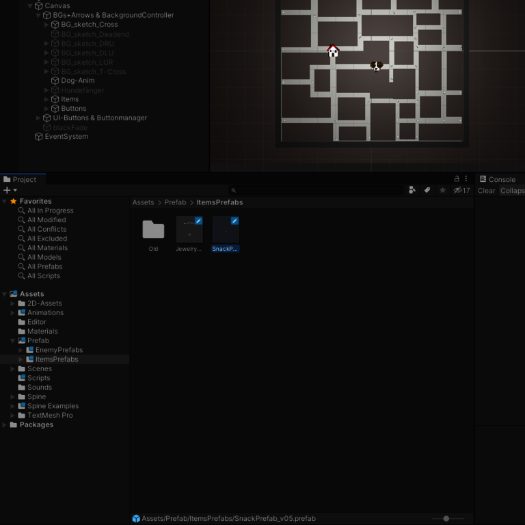
Task: Click the plus create-asset button in Project panel
Action: tap(7, 190)
